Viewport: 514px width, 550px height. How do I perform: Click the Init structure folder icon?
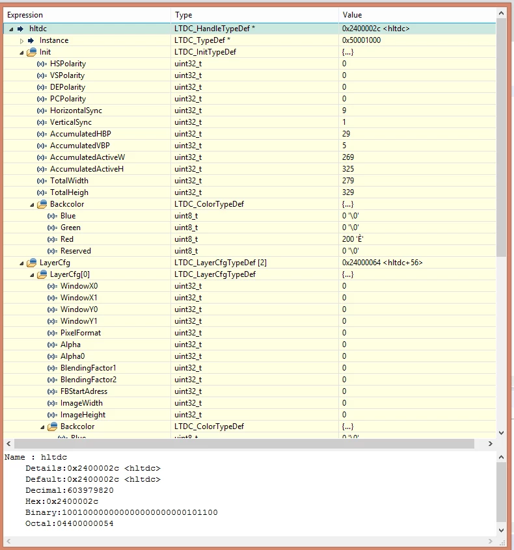[32, 52]
